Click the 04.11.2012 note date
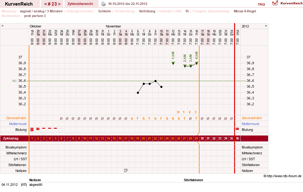 point(10,185)
